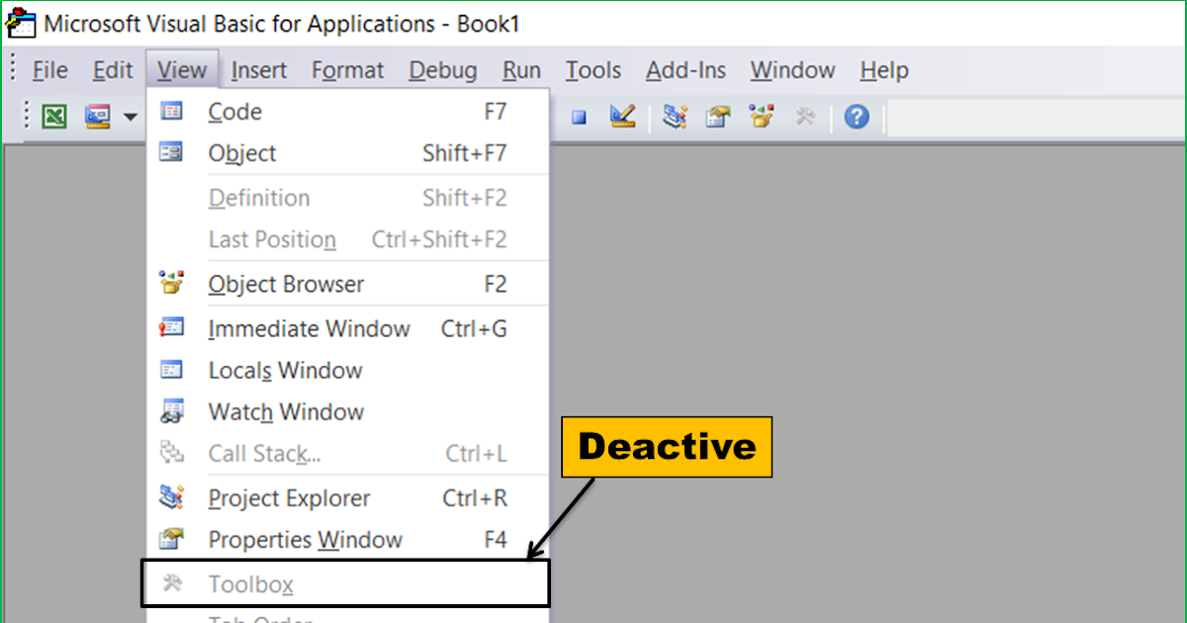This screenshot has width=1187, height=623.
Task: Click the Properties Window toolbar icon
Action: [x=717, y=117]
